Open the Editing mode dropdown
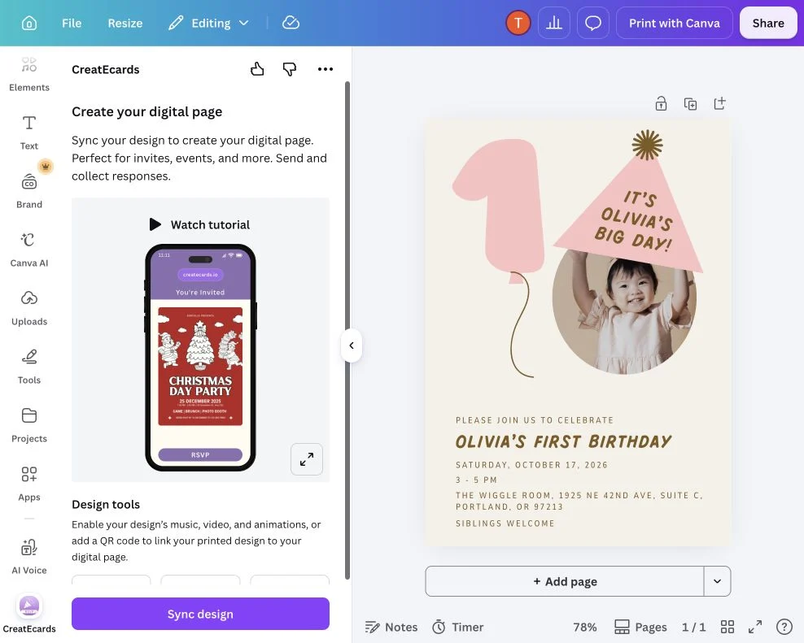Screen dimensions: 804x643 point(208,23)
